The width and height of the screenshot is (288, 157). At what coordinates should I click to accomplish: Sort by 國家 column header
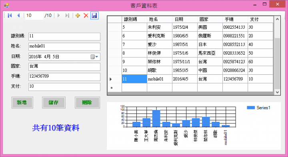click(210, 19)
